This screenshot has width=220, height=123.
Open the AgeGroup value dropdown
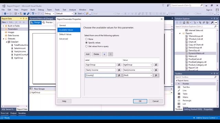(x=151, y=65)
